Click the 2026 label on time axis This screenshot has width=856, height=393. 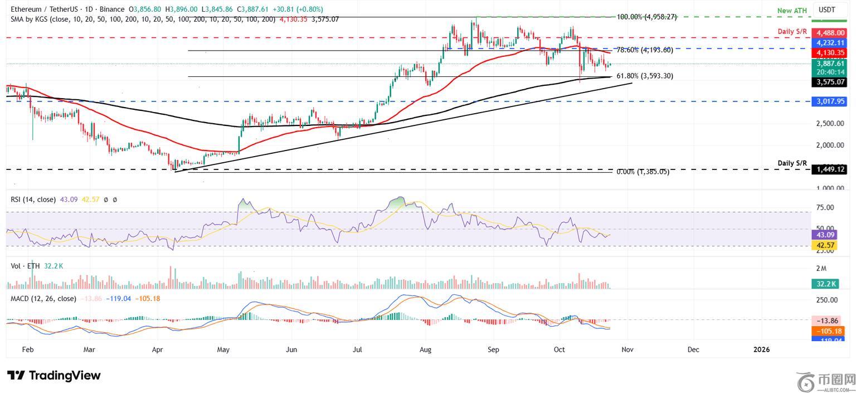[x=761, y=350]
